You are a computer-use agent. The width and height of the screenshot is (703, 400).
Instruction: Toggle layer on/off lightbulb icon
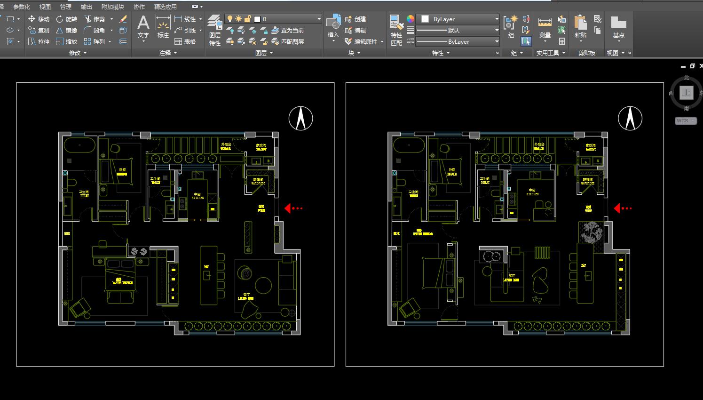click(230, 19)
